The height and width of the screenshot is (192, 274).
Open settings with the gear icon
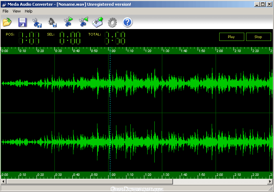point(112,22)
